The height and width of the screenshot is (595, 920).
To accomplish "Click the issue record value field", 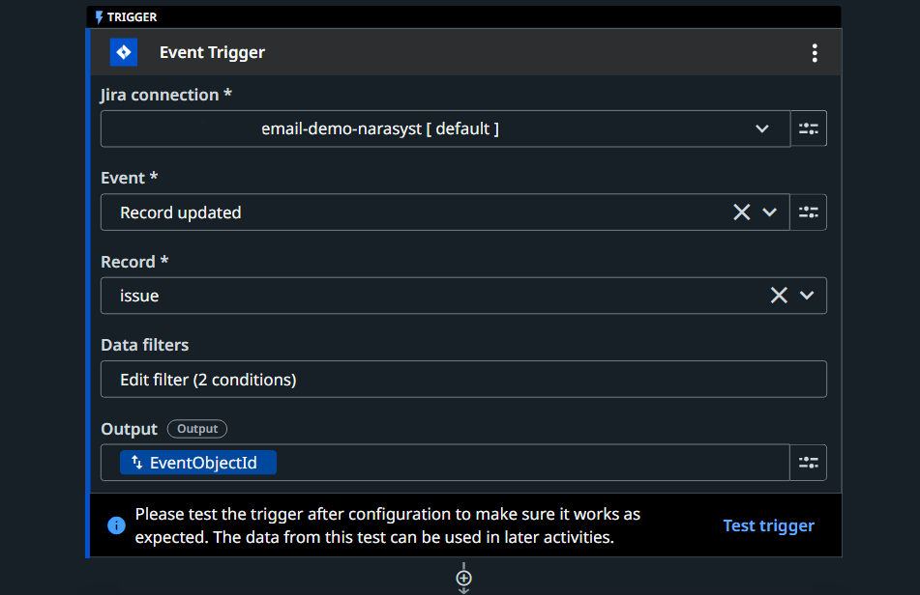I will click(x=139, y=296).
